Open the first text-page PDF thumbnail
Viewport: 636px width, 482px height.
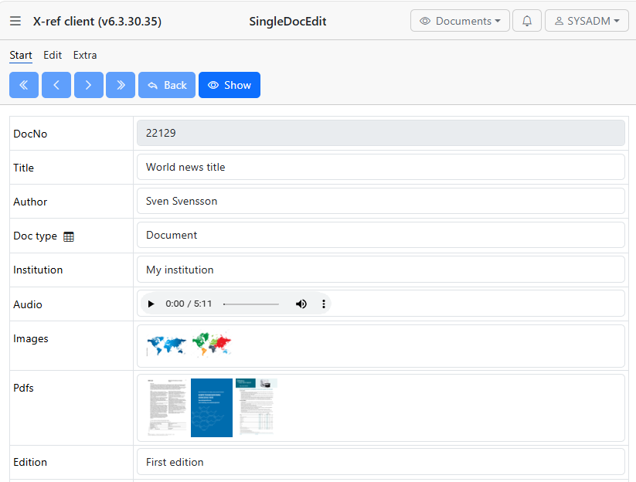point(167,408)
